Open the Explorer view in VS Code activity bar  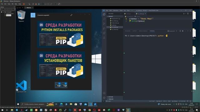[104, 14]
